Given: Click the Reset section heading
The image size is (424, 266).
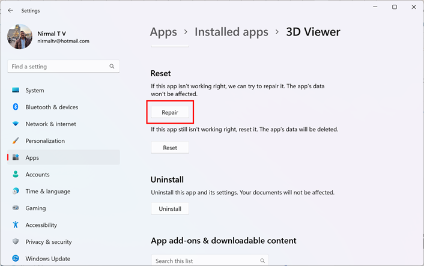Looking at the screenshot, I should 160,73.
